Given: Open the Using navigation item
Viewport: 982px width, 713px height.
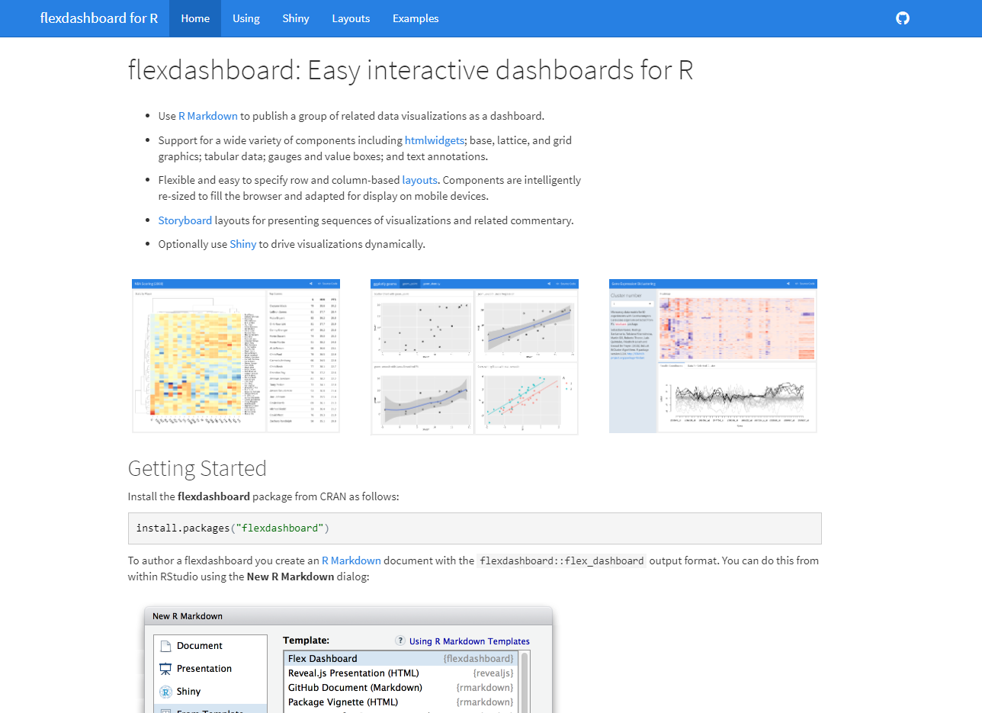Looking at the screenshot, I should point(246,18).
